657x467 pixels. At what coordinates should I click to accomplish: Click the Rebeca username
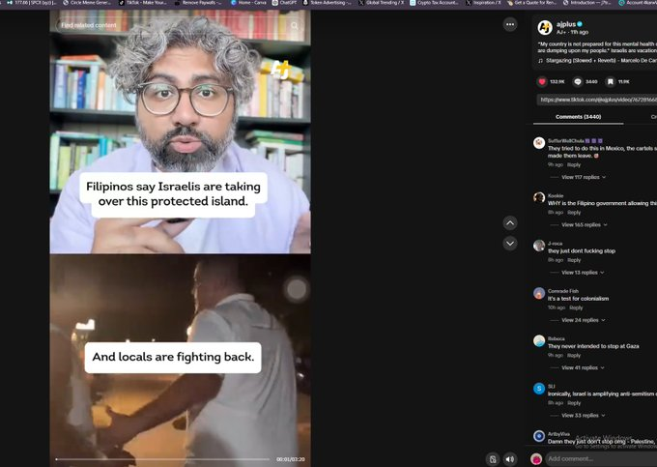click(x=556, y=339)
